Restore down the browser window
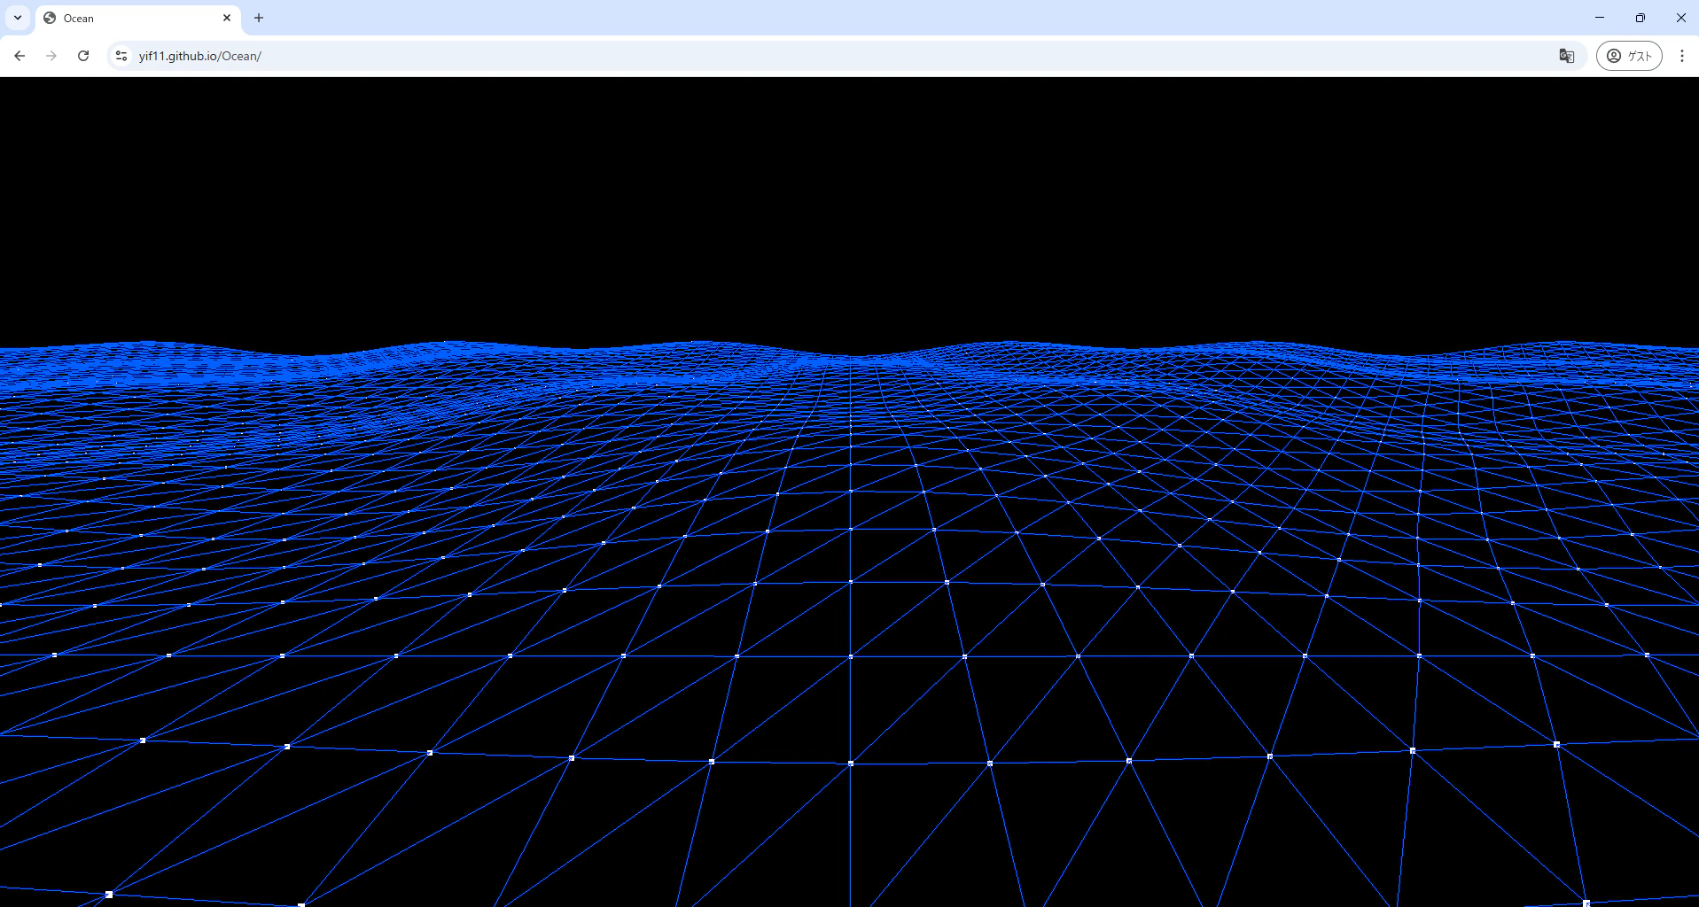This screenshot has width=1699, height=907. click(1641, 18)
